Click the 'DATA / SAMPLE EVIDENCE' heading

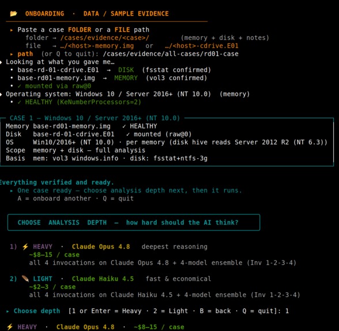click(126, 14)
